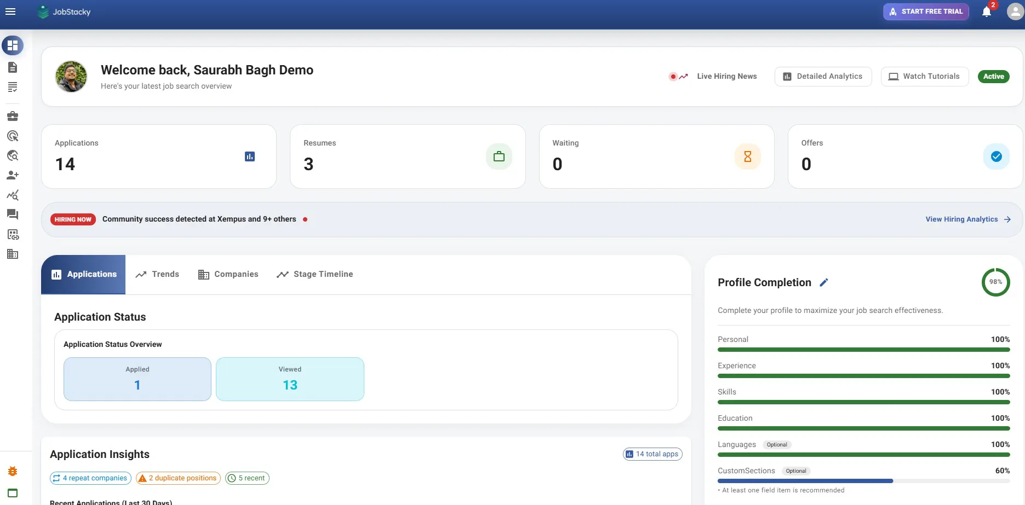Click the HIRING NOW badge

pos(73,219)
